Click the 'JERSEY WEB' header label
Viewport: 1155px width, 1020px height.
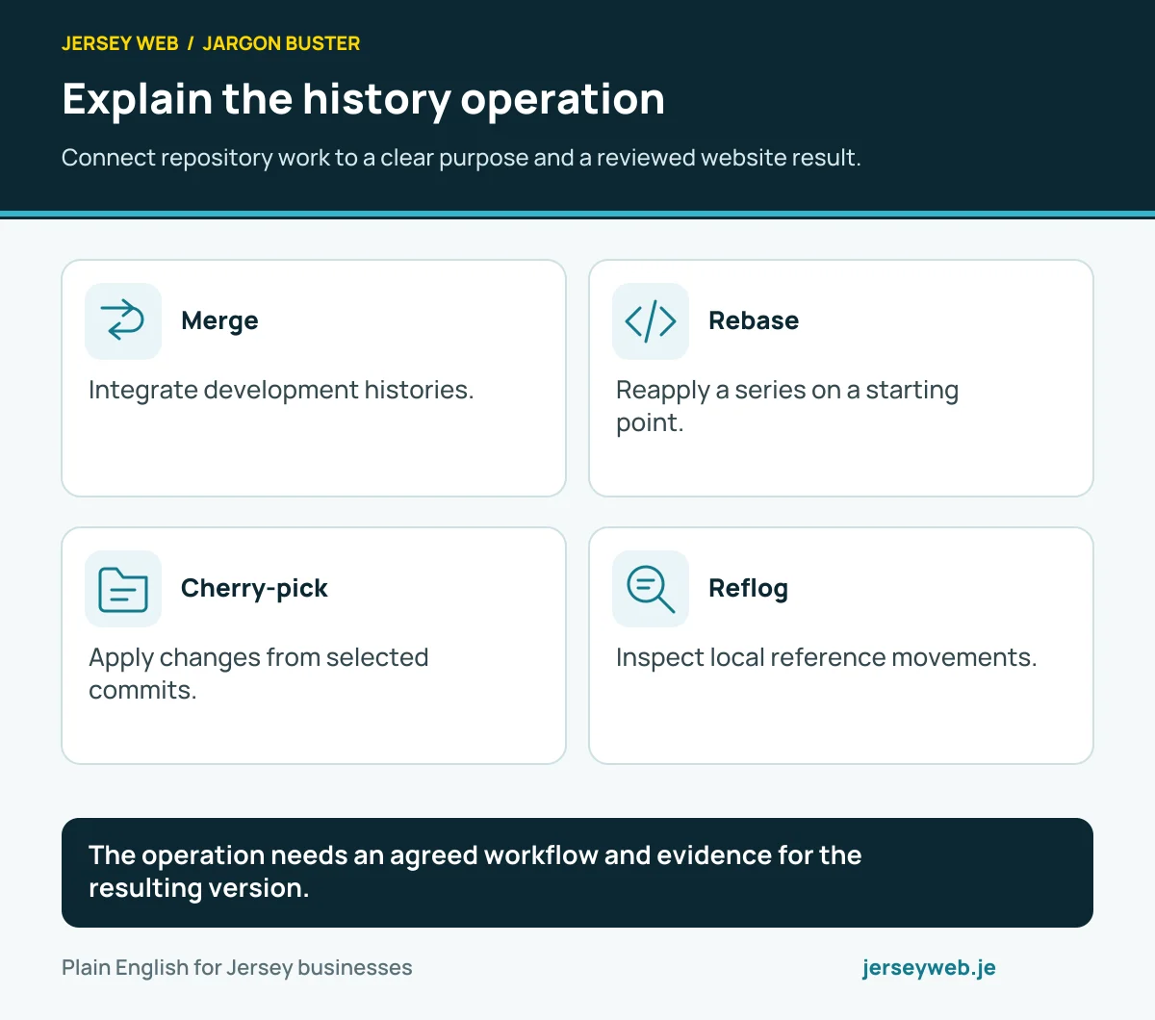click(x=120, y=43)
